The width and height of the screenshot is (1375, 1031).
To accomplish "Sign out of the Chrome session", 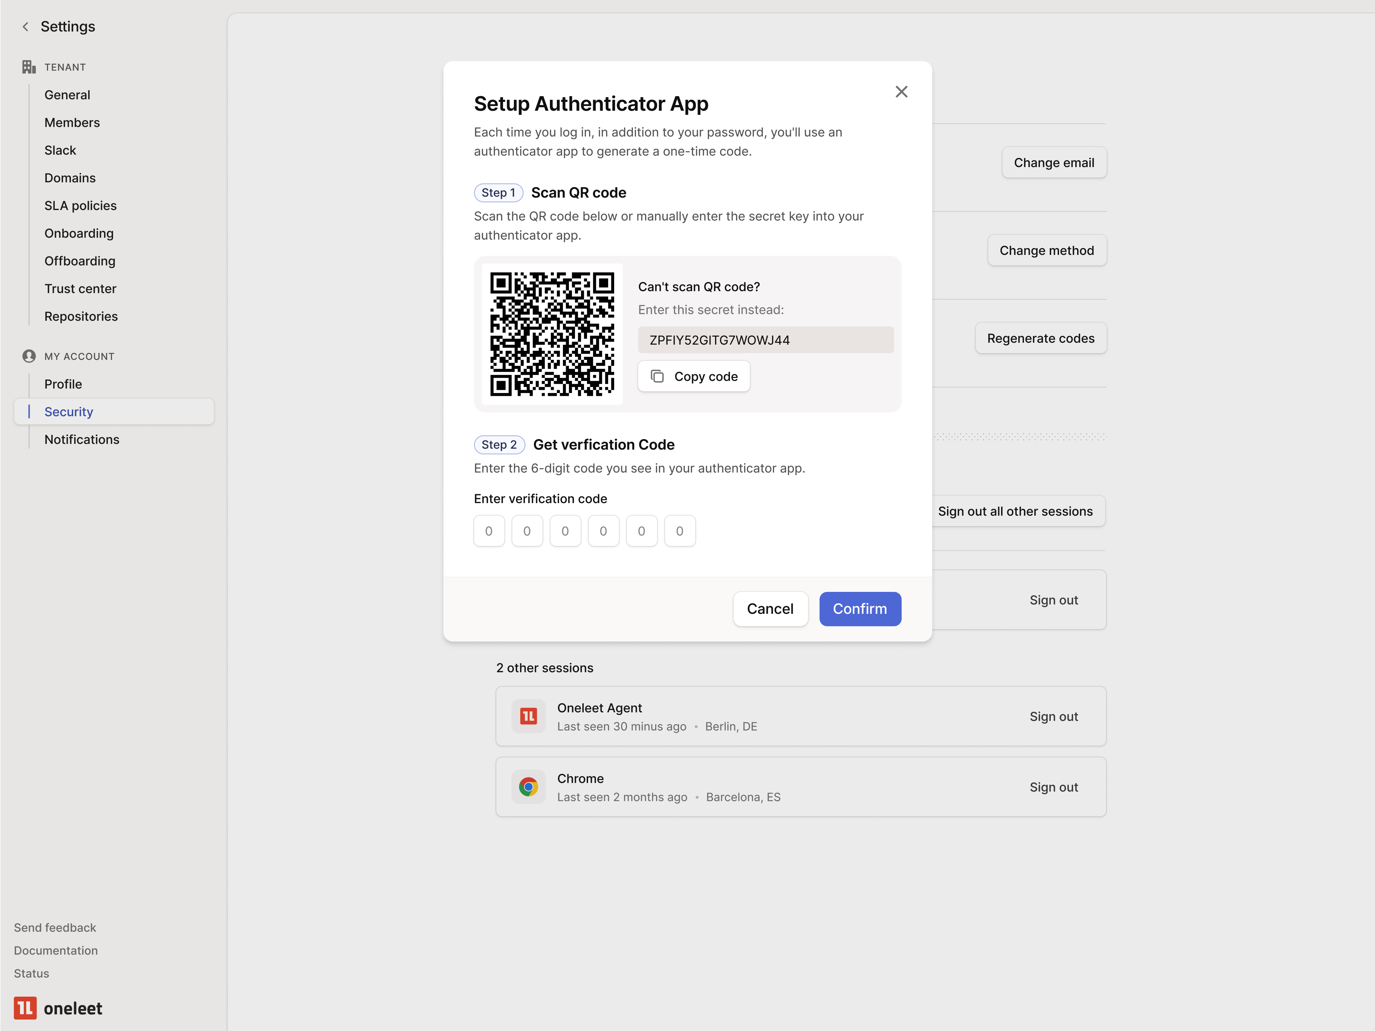I will pyautogui.click(x=1054, y=787).
